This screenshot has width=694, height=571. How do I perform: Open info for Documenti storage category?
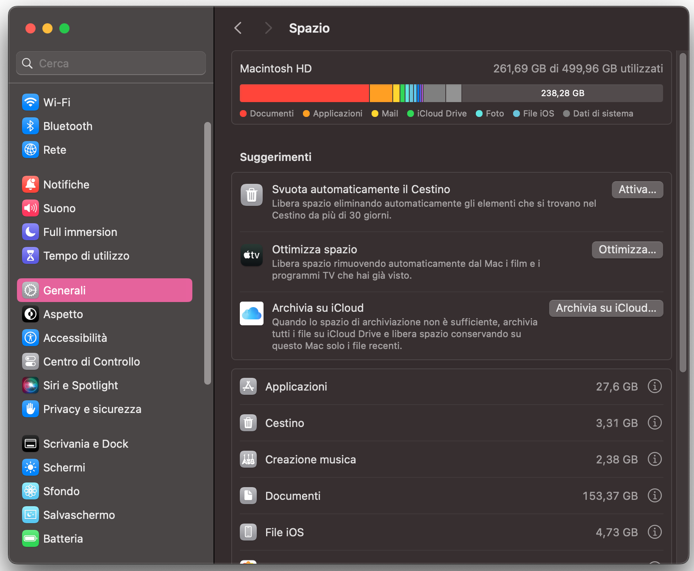pyautogui.click(x=654, y=496)
